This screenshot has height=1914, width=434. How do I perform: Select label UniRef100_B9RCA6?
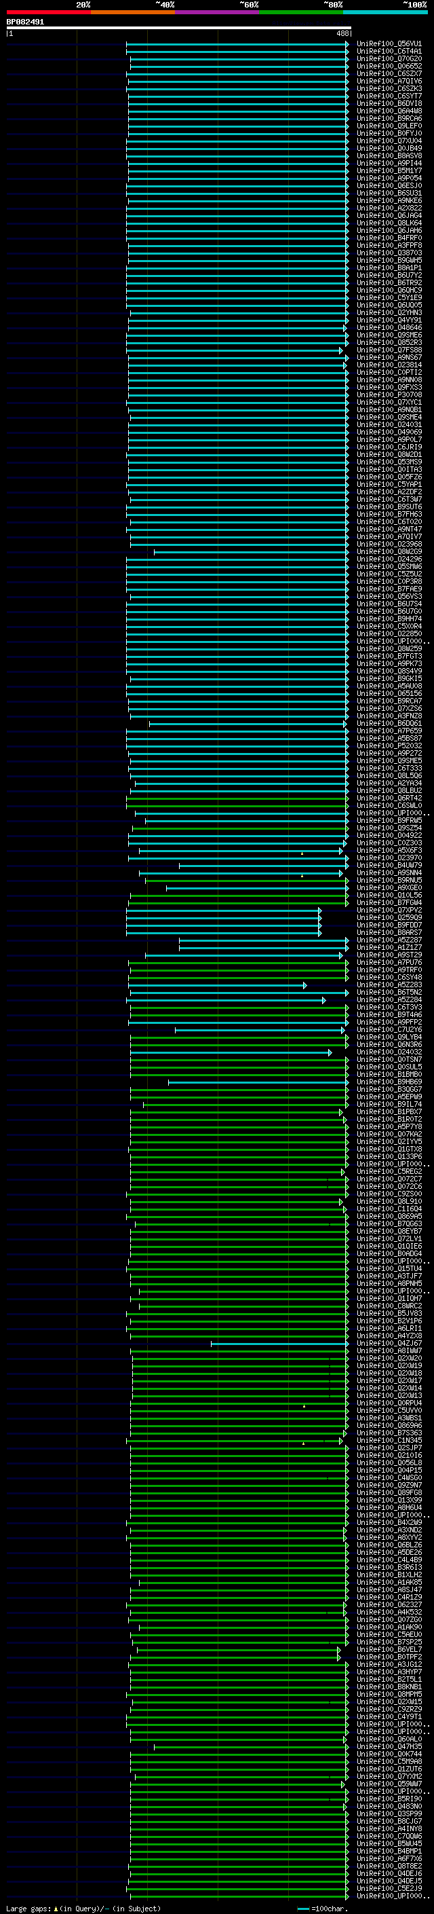pos(389,118)
